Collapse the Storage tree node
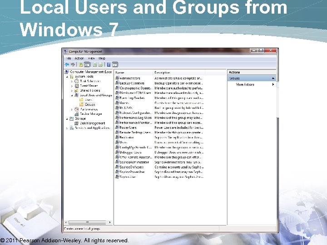327x245 pixels. click(67, 119)
